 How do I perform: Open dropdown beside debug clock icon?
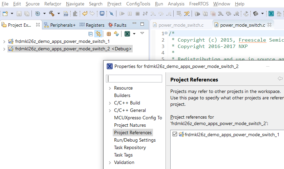[44, 14]
